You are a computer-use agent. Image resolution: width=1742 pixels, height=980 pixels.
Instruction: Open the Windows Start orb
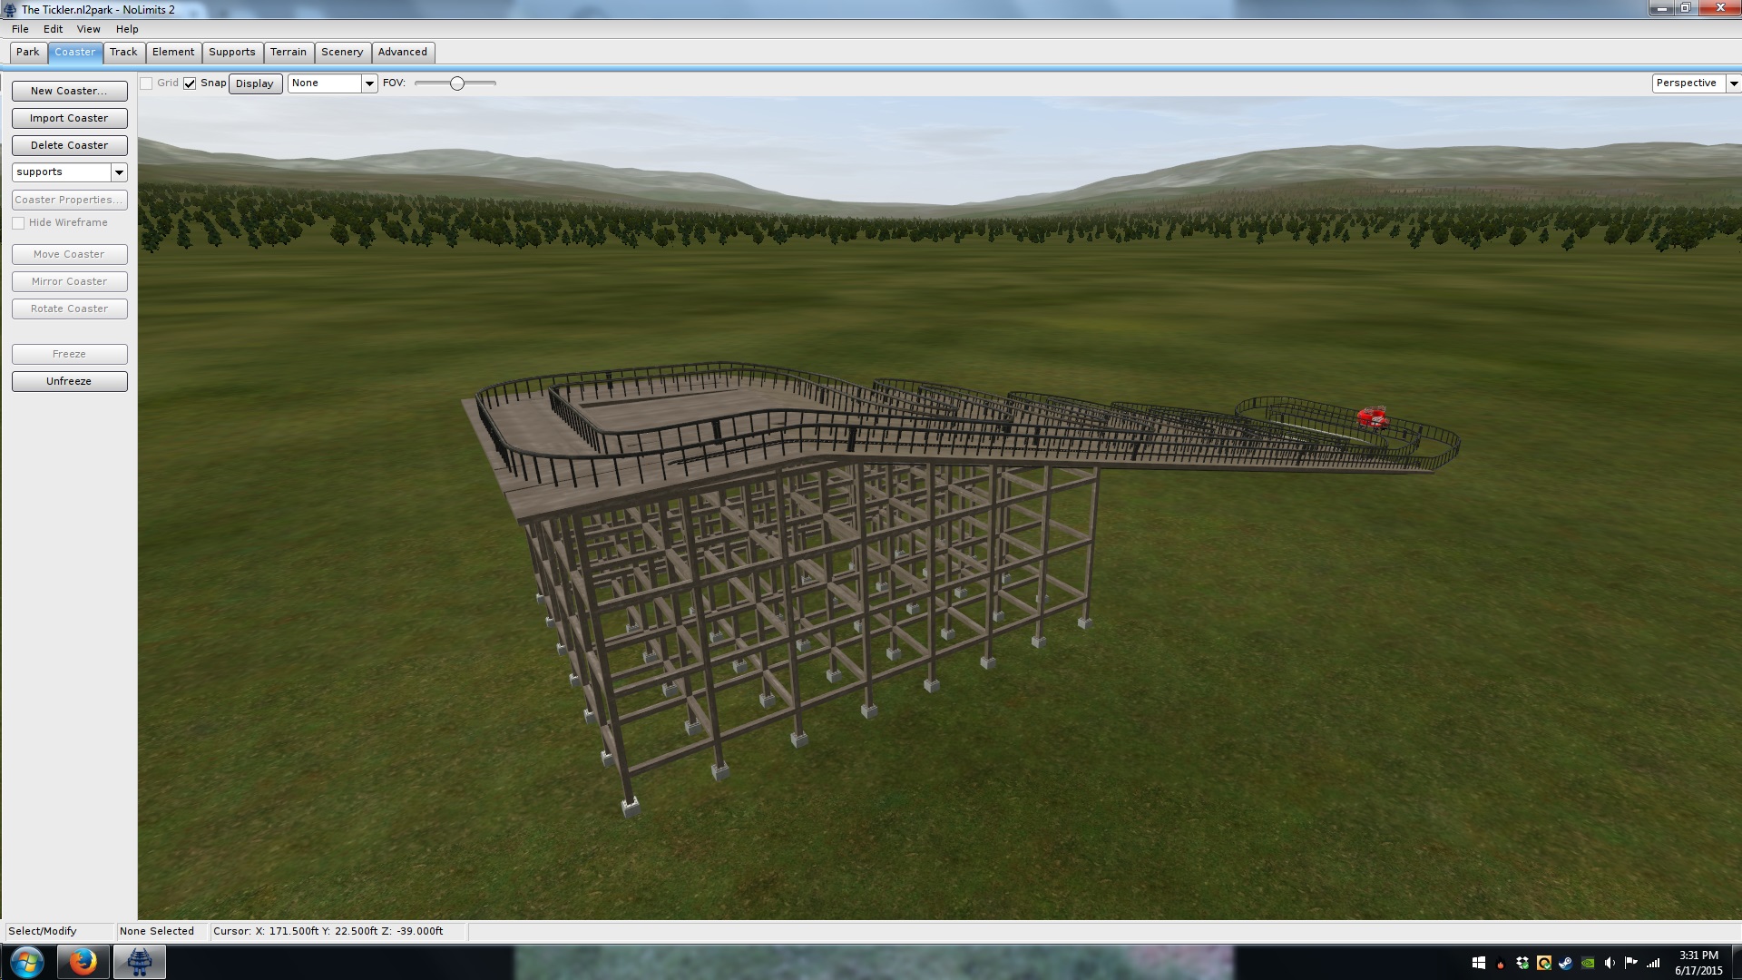[x=27, y=961]
